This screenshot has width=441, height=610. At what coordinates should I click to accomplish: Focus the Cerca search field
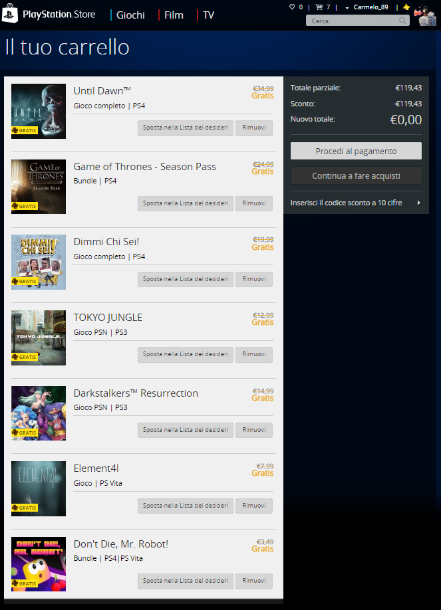click(x=354, y=21)
